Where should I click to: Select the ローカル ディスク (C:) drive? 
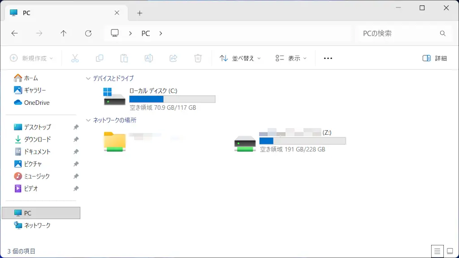159,99
